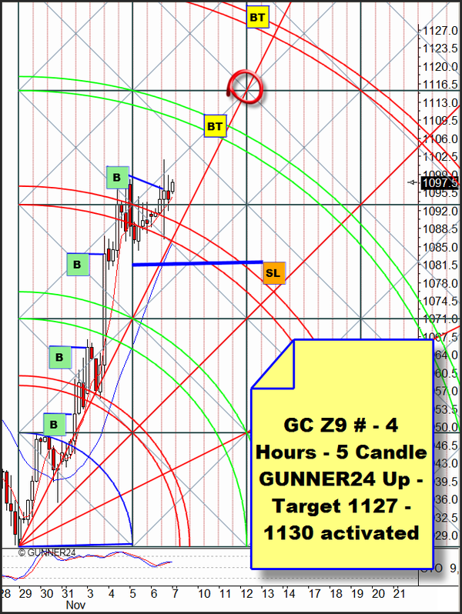Open the yellow GC Z9 annotation note
This screenshot has width=462, height=614.
click(x=342, y=454)
